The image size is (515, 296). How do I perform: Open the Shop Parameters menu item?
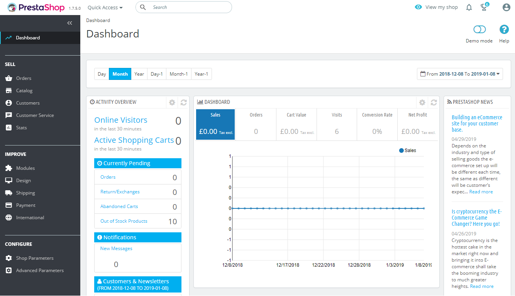click(x=40, y=258)
